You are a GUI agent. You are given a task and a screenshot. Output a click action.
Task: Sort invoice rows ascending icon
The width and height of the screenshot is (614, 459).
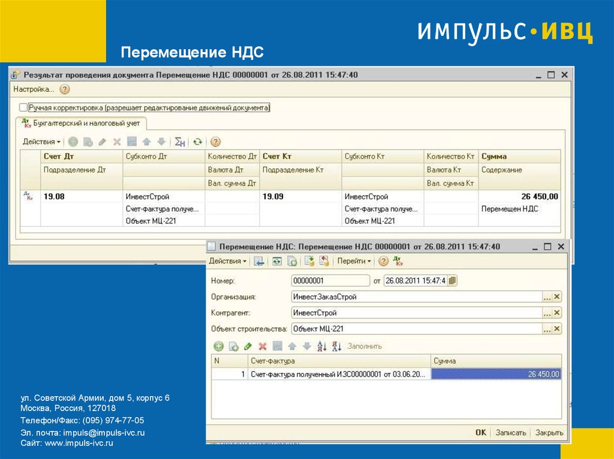click(321, 346)
